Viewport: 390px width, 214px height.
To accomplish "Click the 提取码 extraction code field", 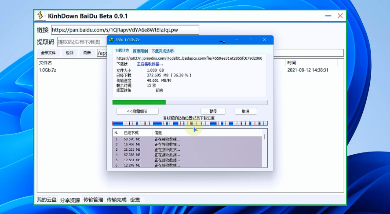I will pyautogui.click(x=82, y=42).
